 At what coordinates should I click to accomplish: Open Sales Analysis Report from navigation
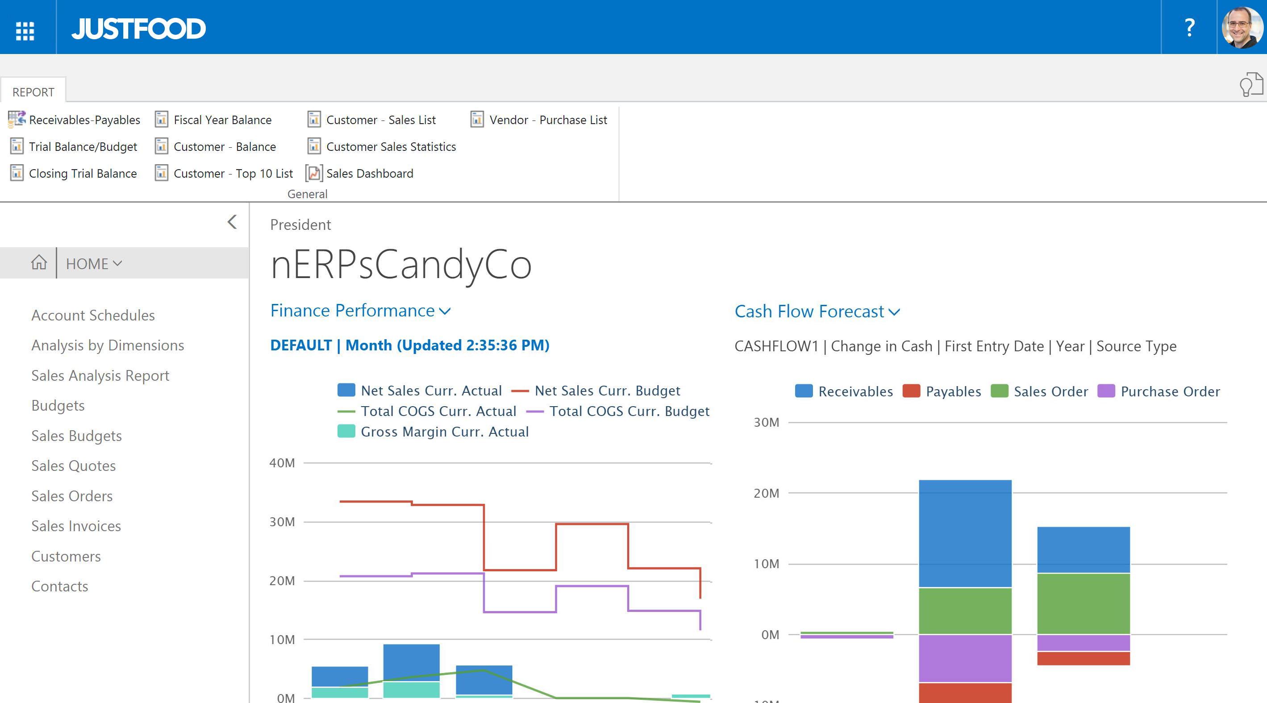[x=100, y=375]
